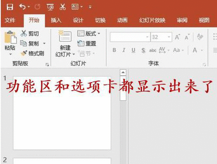Start slideshow from beginning icon
The height and width of the screenshot is (164, 217).
click(x=50, y=7)
